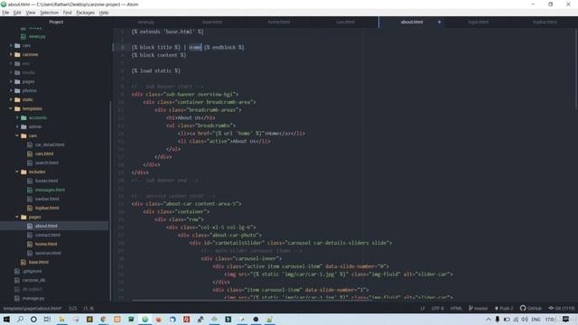578x325 pixels.
Task: Click the file path in status bar
Action: click(33, 309)
